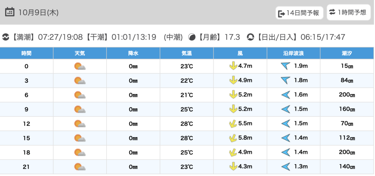The width and height of the screenshot is (375, 176).
Task: Click the 時間 column header
Action: [26, 53]
